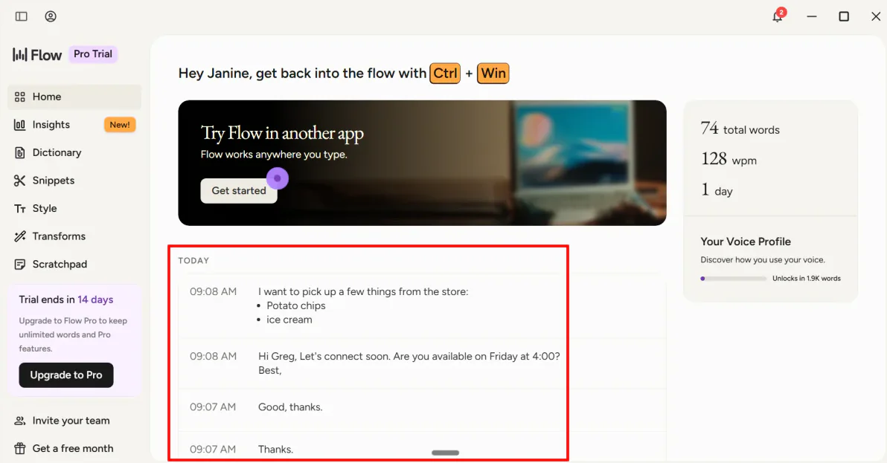Click the TODAY heading
The height and width of the screenshot is (463, 887).
(193, 261)
